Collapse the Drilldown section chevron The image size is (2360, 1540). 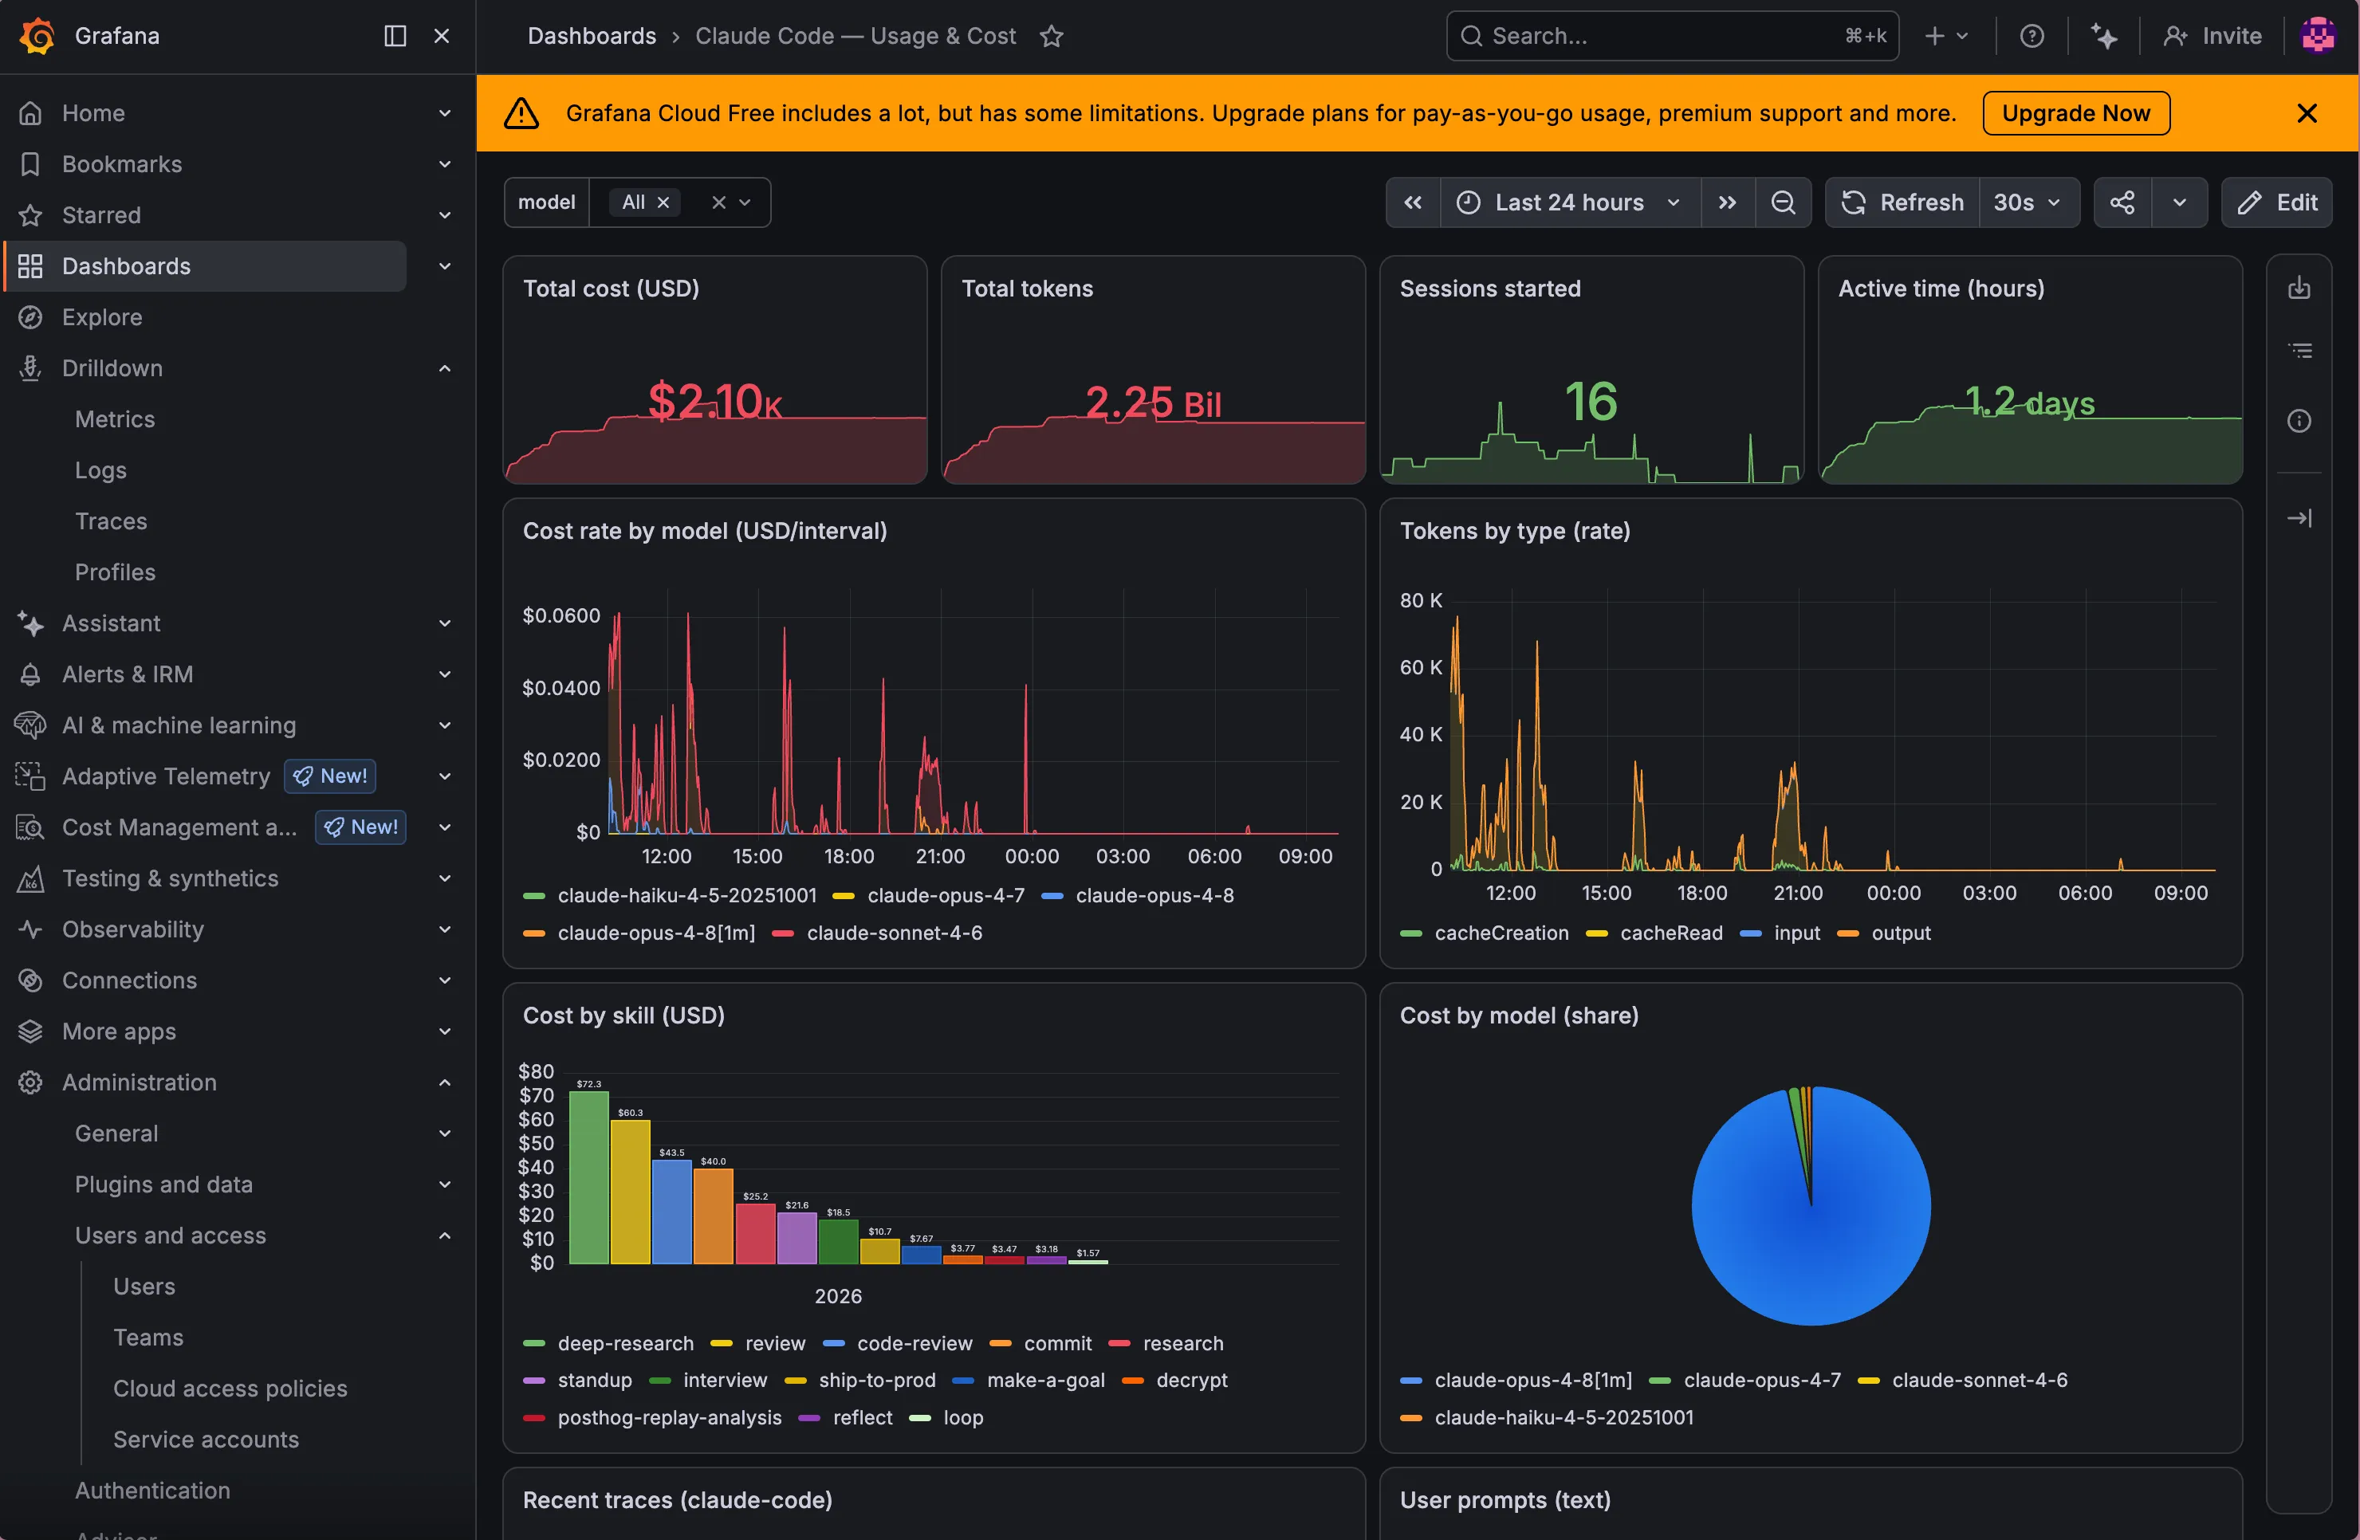click(444, 369)
